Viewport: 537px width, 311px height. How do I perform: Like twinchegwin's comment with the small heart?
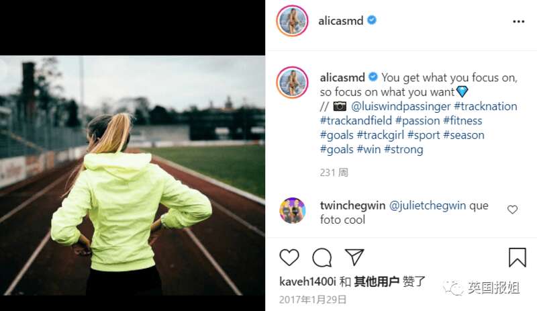pyautogui.click(x=512, y=210)
